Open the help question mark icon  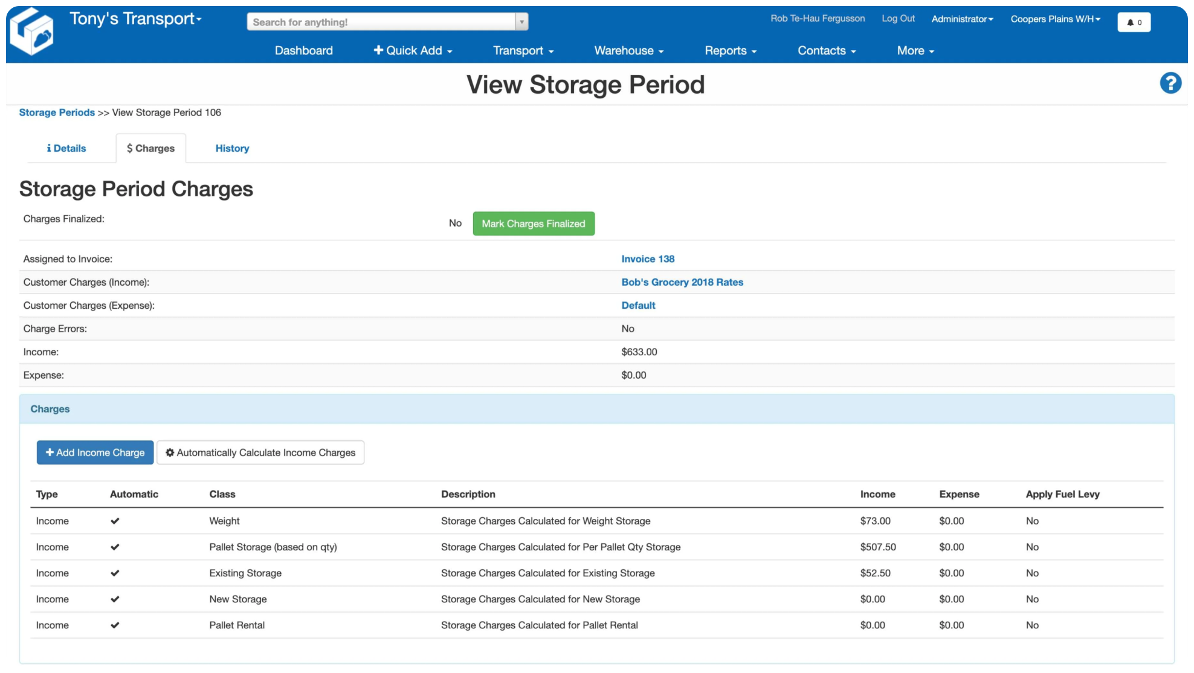pyautogui.click(x=1171, y=83)
